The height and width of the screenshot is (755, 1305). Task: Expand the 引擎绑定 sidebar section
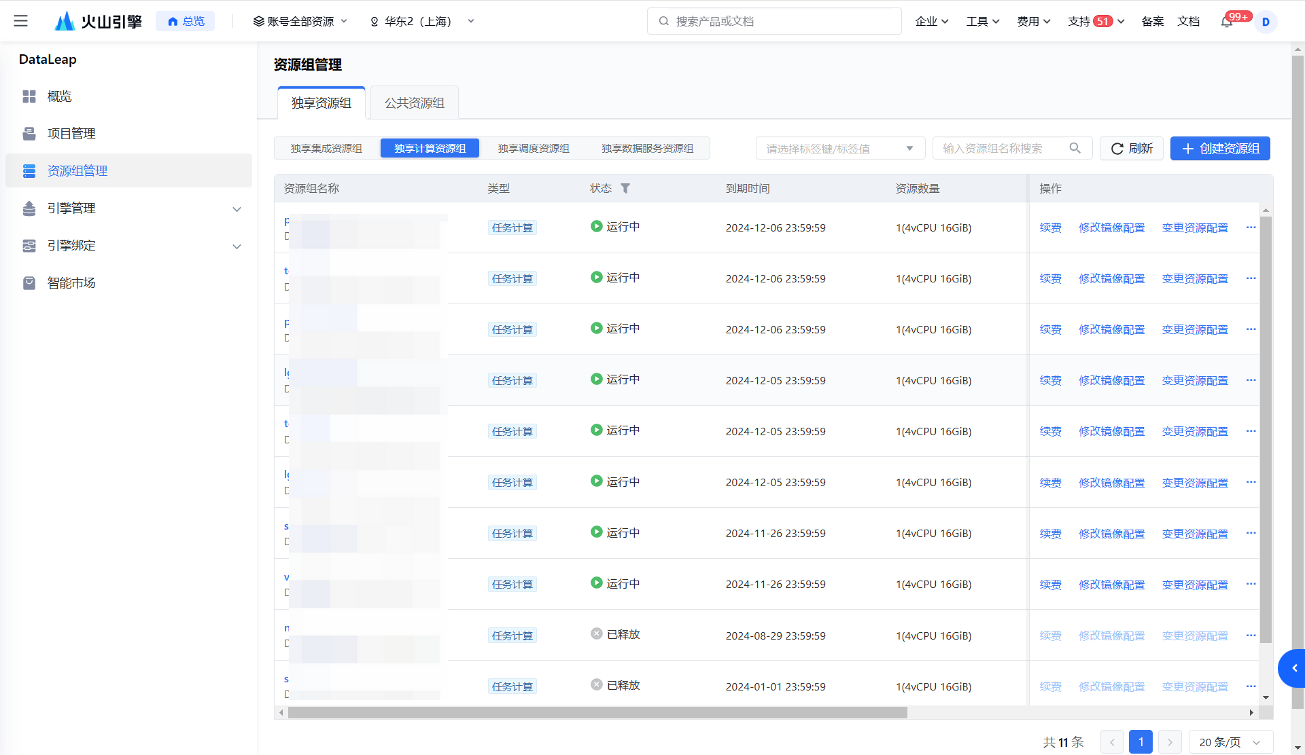click(x=237, y=246)
